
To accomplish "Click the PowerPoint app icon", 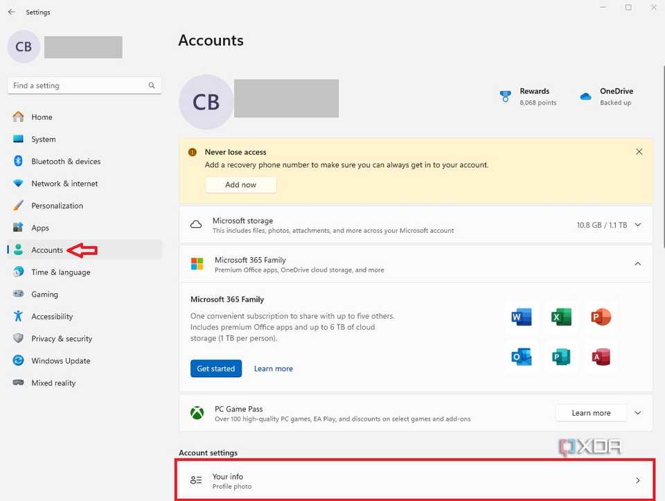I will click(x=601, y=317).
